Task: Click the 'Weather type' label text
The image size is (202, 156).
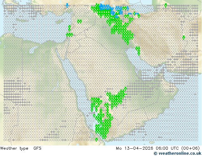Action: tap(14, 148)
